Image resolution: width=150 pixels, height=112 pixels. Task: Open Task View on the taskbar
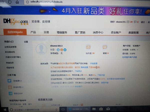point(63,109)
